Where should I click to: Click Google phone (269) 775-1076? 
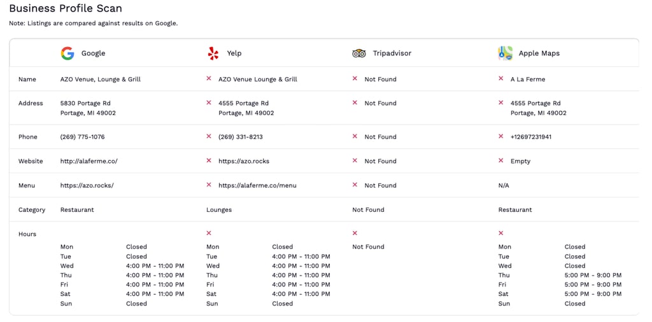pos(82,137)
